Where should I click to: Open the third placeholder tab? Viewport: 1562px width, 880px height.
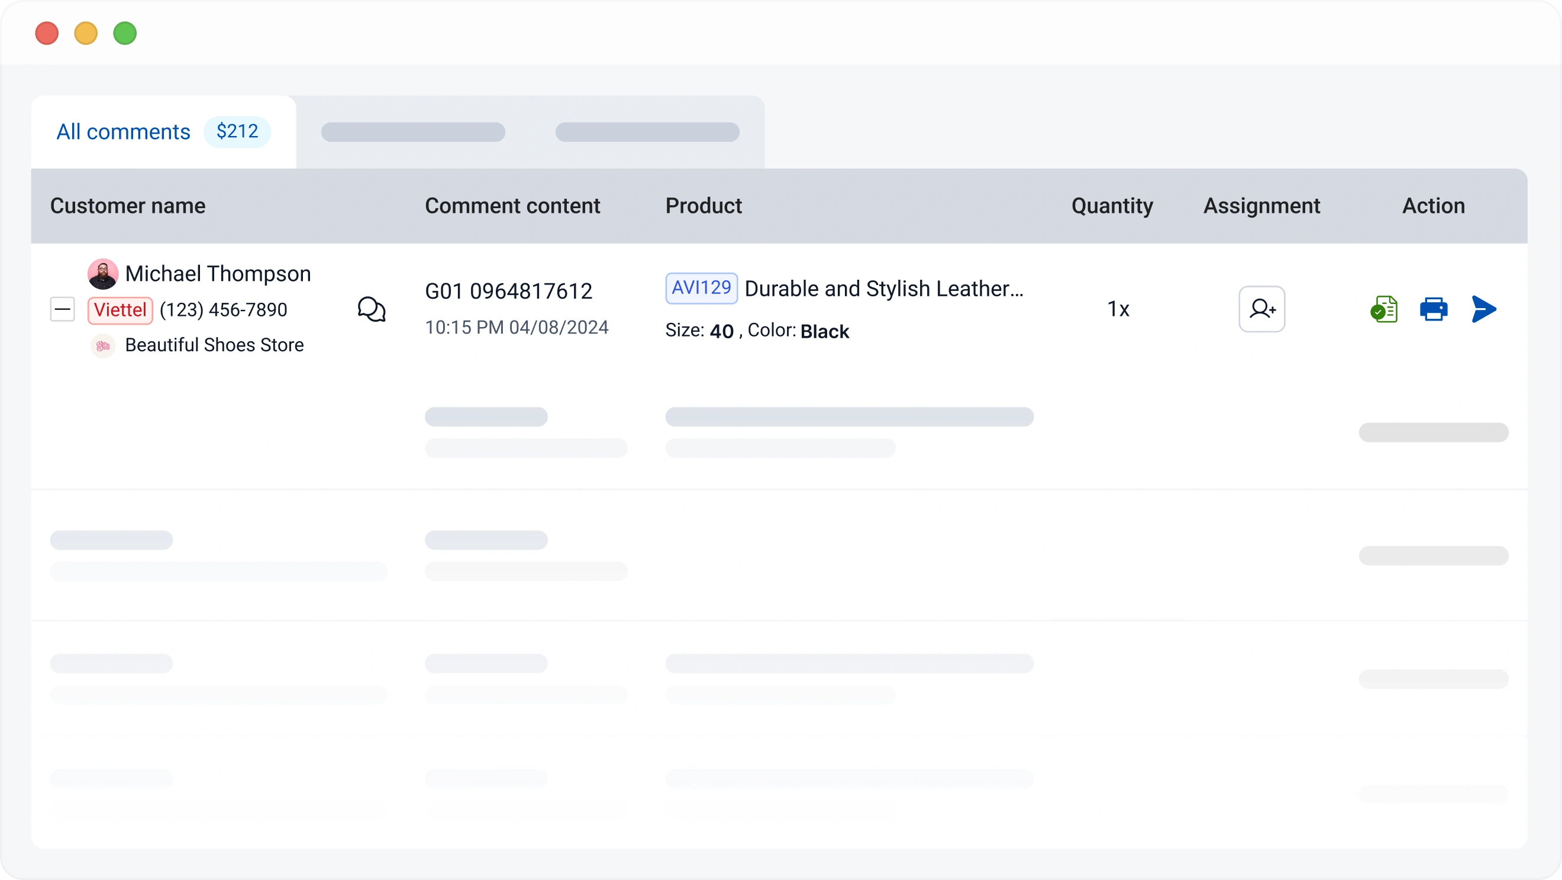coord(647,132)
